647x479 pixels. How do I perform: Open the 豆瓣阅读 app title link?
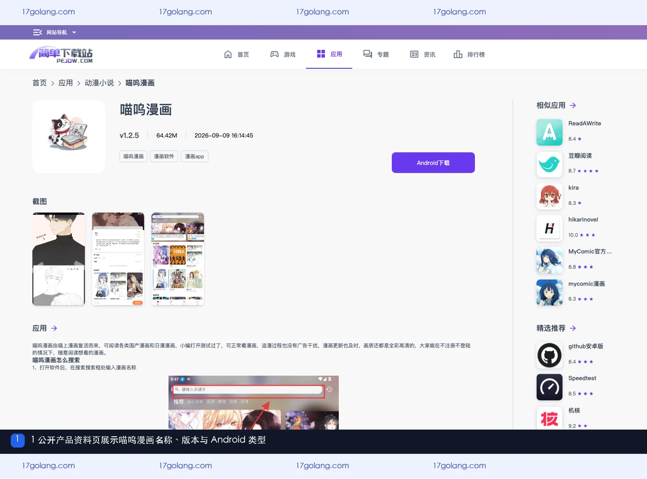click(x=580, y=155)
